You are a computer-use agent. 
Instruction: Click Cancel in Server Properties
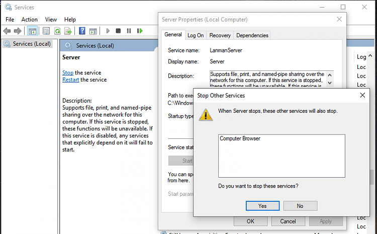[x=288, y=221]
